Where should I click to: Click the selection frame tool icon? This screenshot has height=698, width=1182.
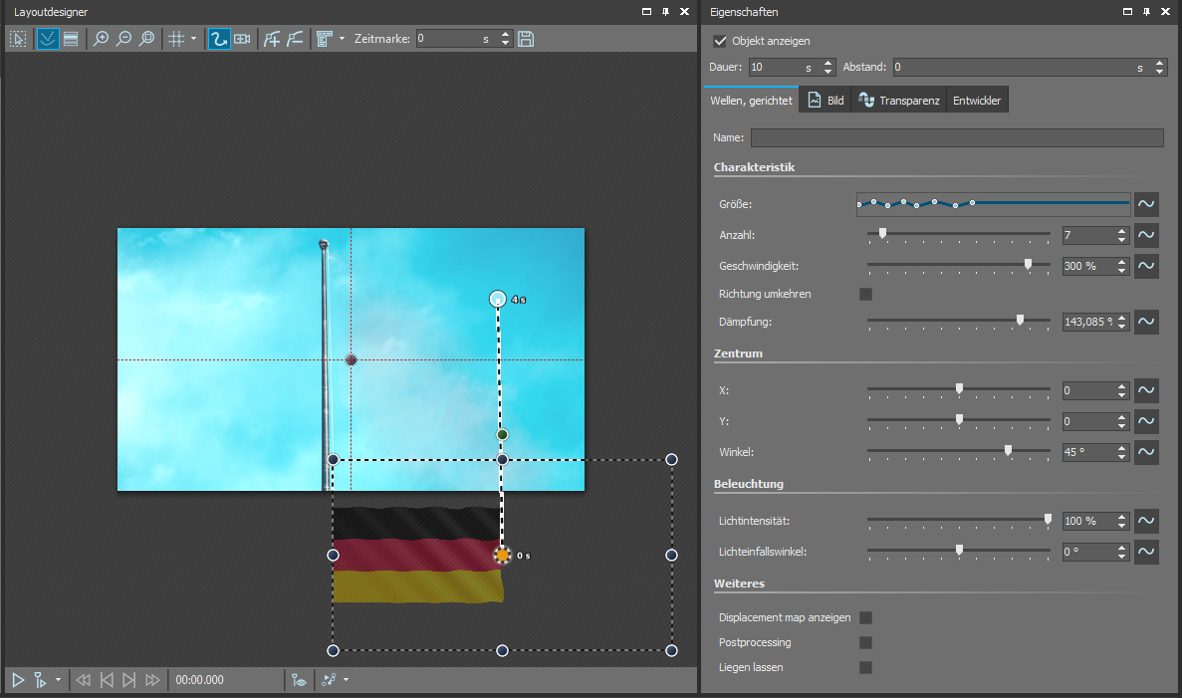pyautogui.click(x=18, y=39)
